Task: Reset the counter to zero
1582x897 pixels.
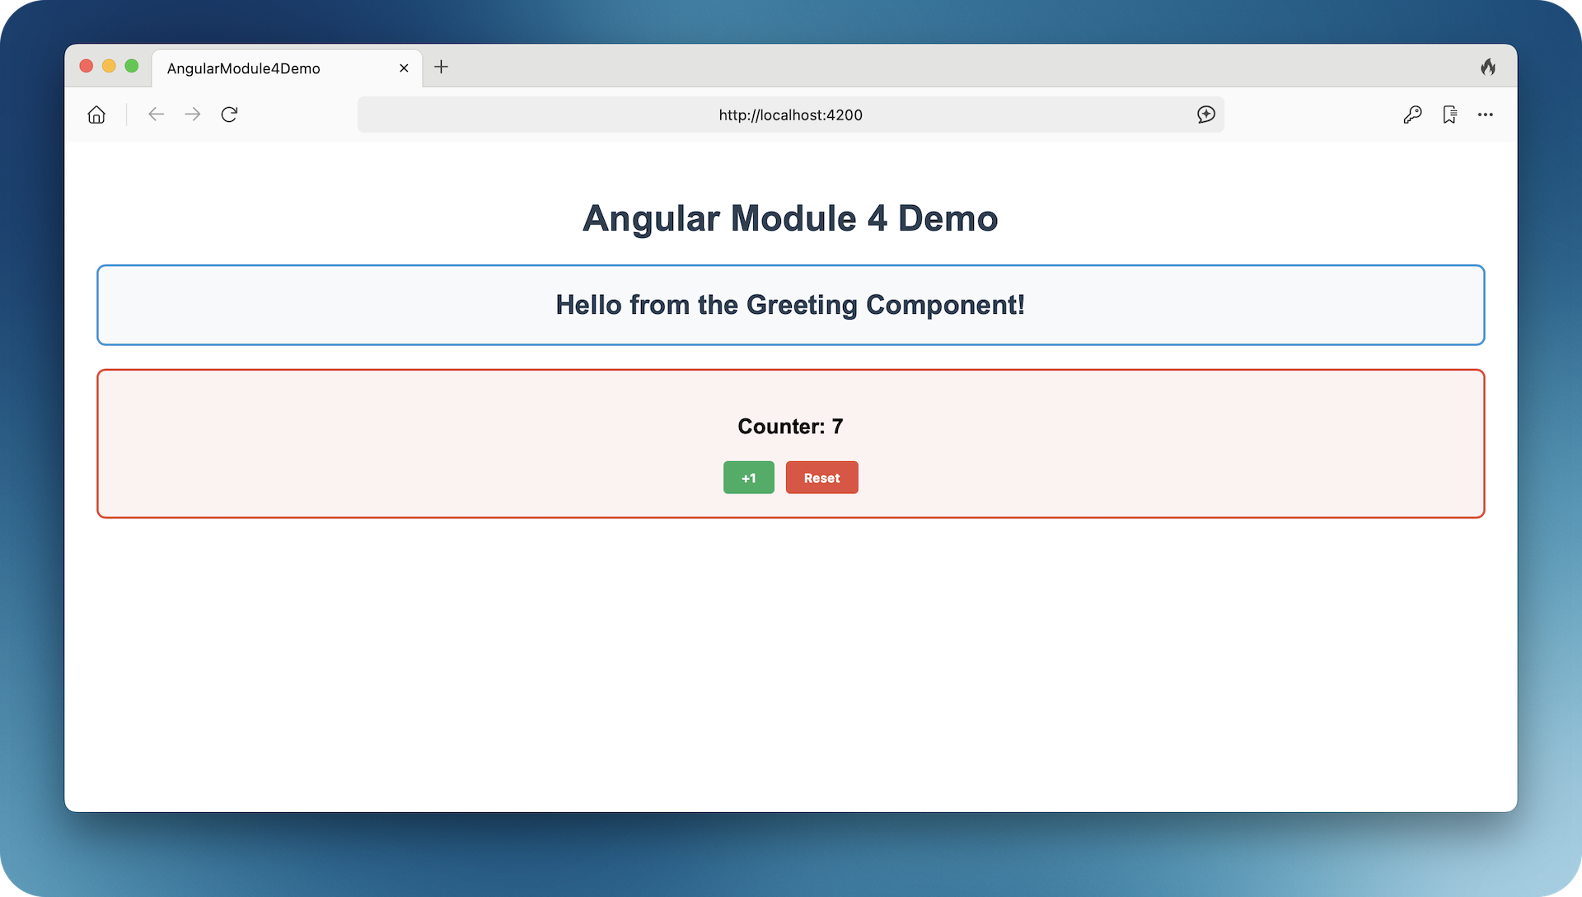Action: point(821,477)
